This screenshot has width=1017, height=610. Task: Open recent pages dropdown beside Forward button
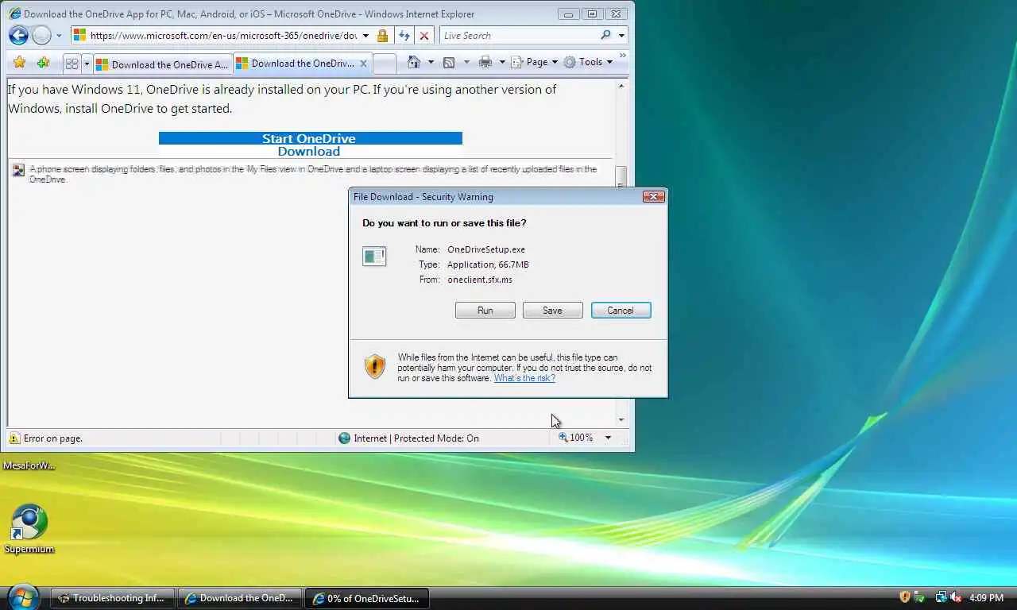tap(59, 36)
